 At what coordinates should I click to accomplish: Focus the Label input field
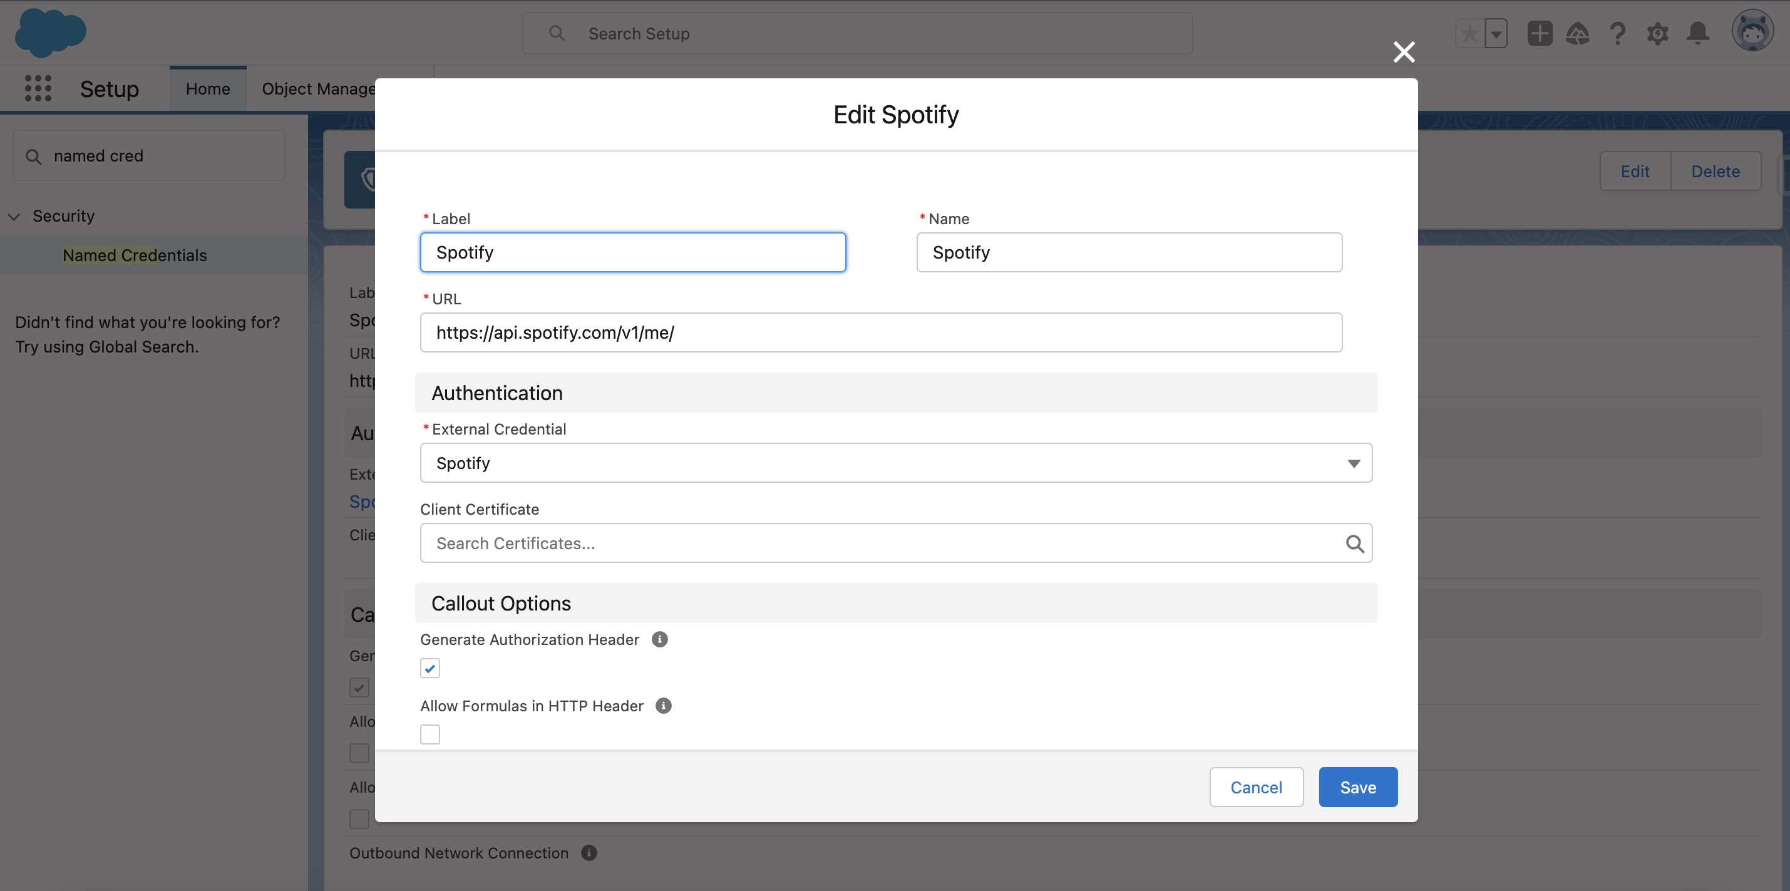point(632,252)
